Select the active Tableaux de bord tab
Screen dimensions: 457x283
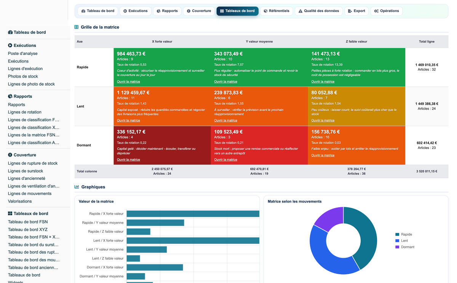238,11
